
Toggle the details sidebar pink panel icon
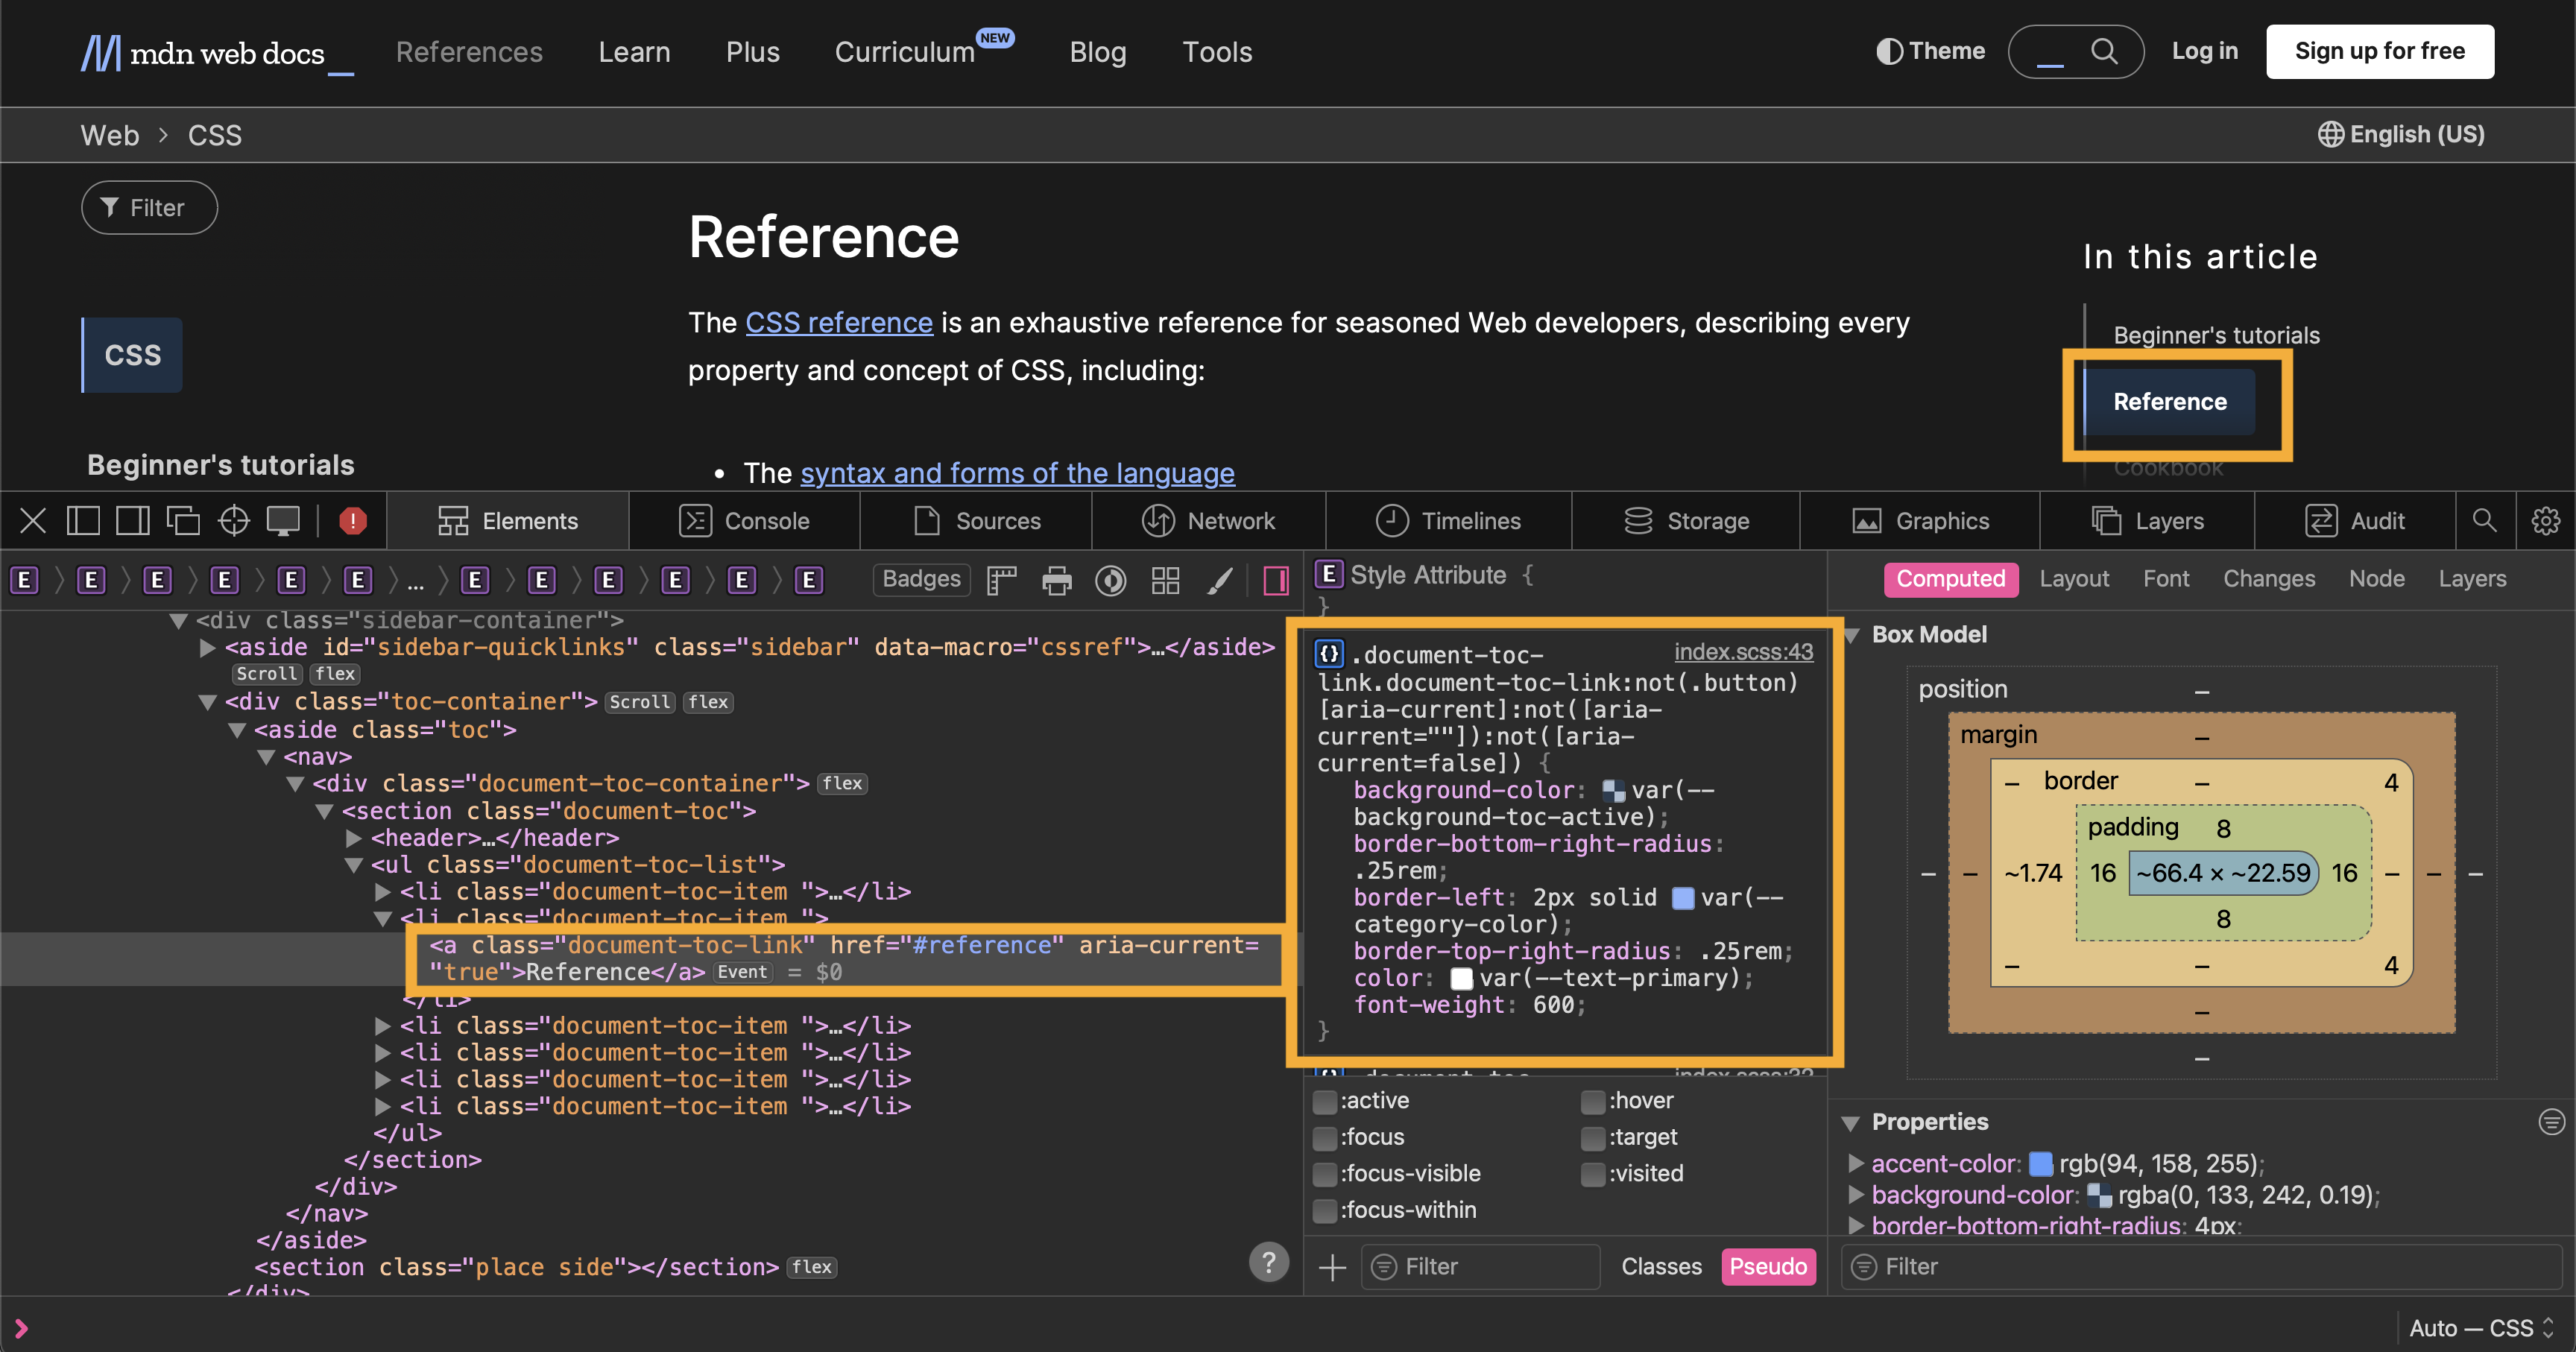click(x=1276, y=580)
